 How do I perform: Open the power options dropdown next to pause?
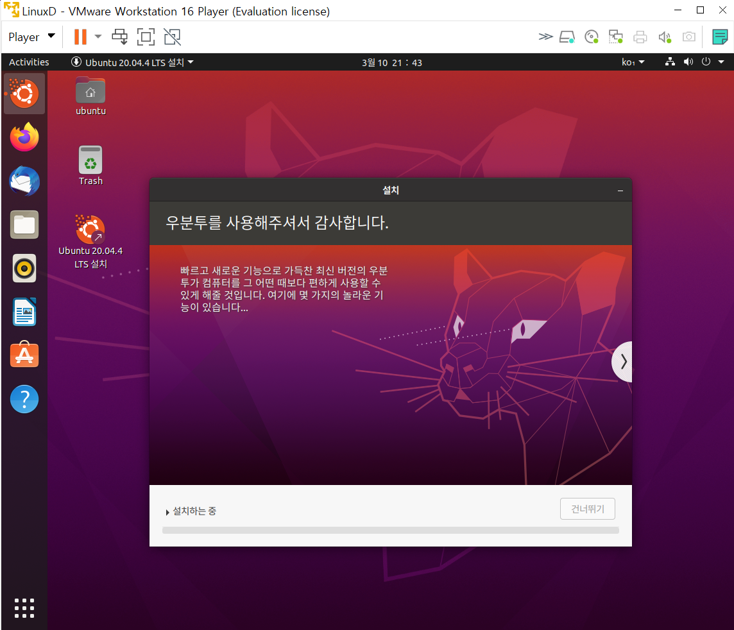(98, 37)
